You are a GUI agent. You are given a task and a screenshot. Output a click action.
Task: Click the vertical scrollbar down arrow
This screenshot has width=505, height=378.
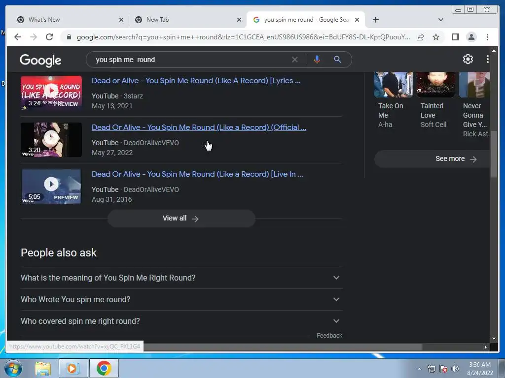[494, 339]
